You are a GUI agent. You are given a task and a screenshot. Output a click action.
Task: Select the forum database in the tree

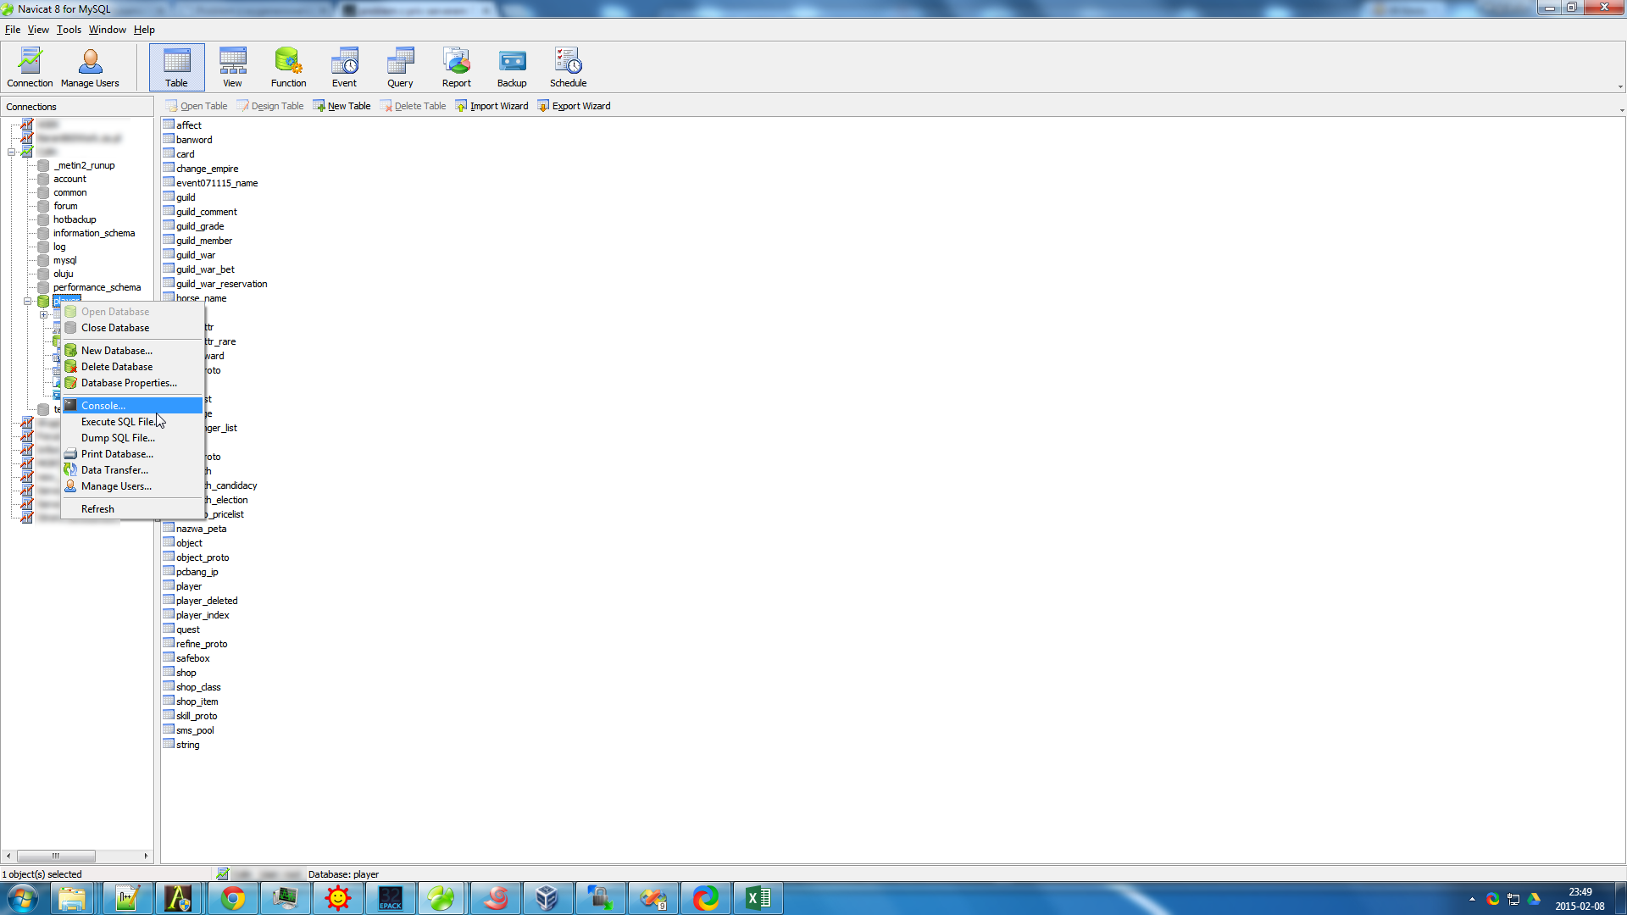click(65, 206)
